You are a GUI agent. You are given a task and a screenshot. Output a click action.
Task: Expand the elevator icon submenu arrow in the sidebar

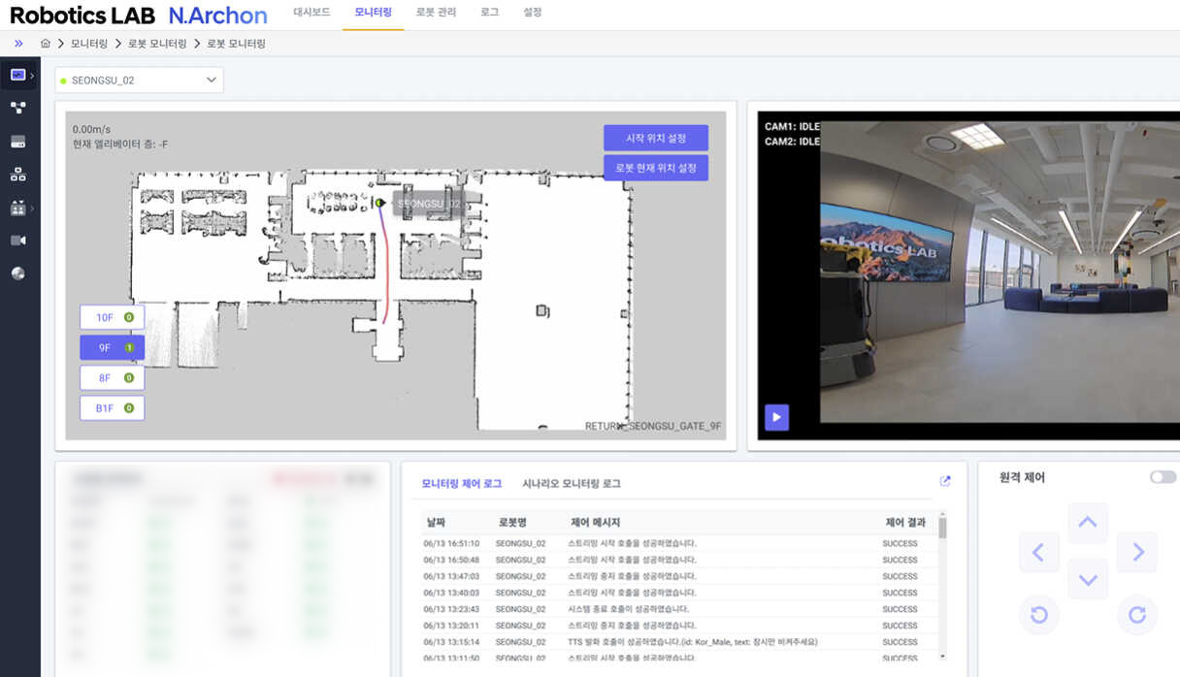(x=32, y=209)
